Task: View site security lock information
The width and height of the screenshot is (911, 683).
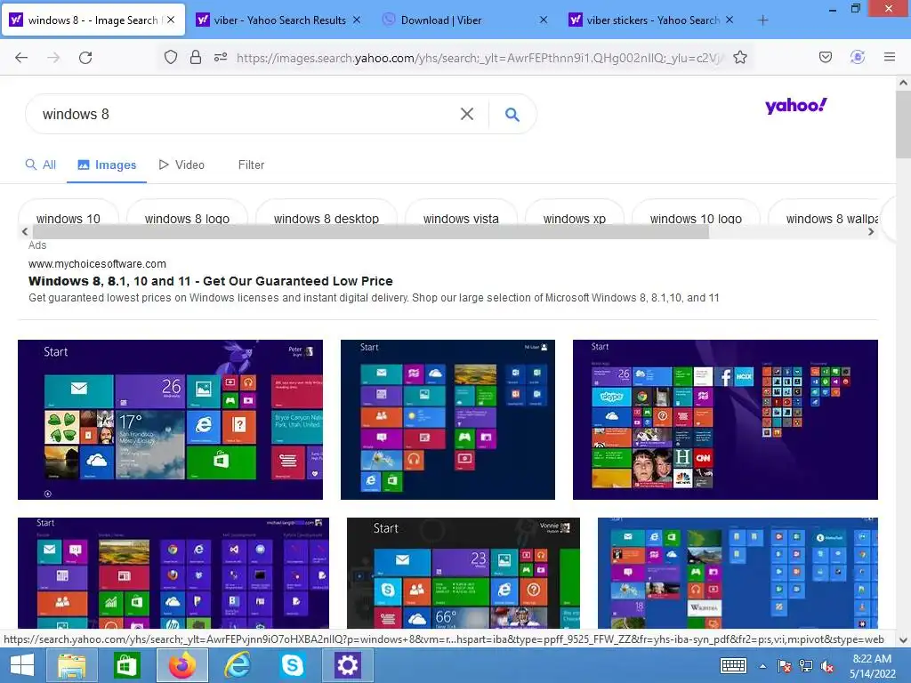Action: click(196, 57)
